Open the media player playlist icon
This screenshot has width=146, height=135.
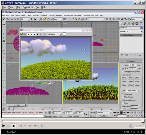42,126
